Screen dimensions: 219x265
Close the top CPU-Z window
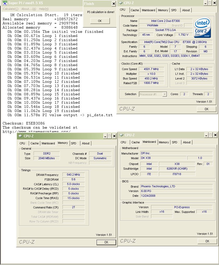[214, 3]
